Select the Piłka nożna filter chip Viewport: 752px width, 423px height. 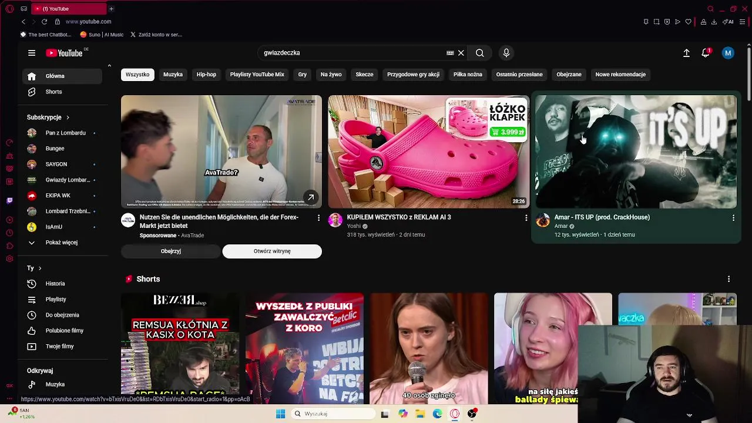pos(468,75)
